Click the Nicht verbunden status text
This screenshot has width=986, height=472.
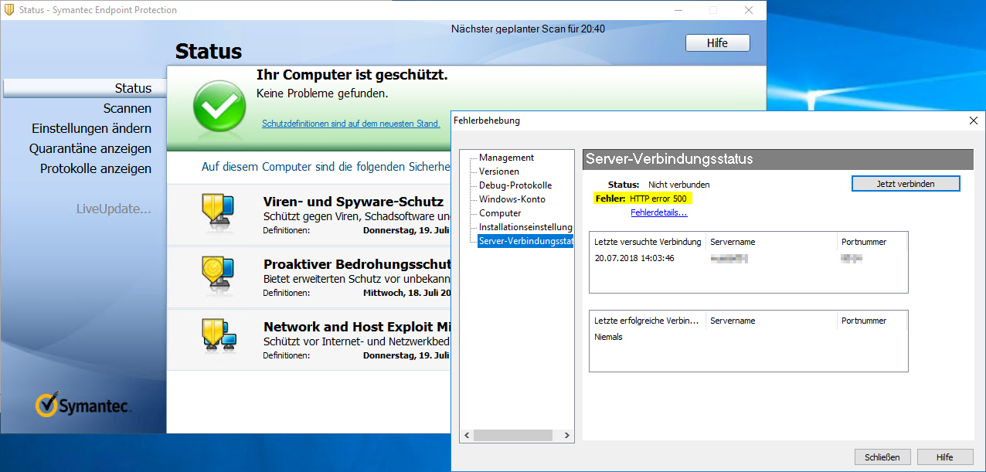[678, 185]
